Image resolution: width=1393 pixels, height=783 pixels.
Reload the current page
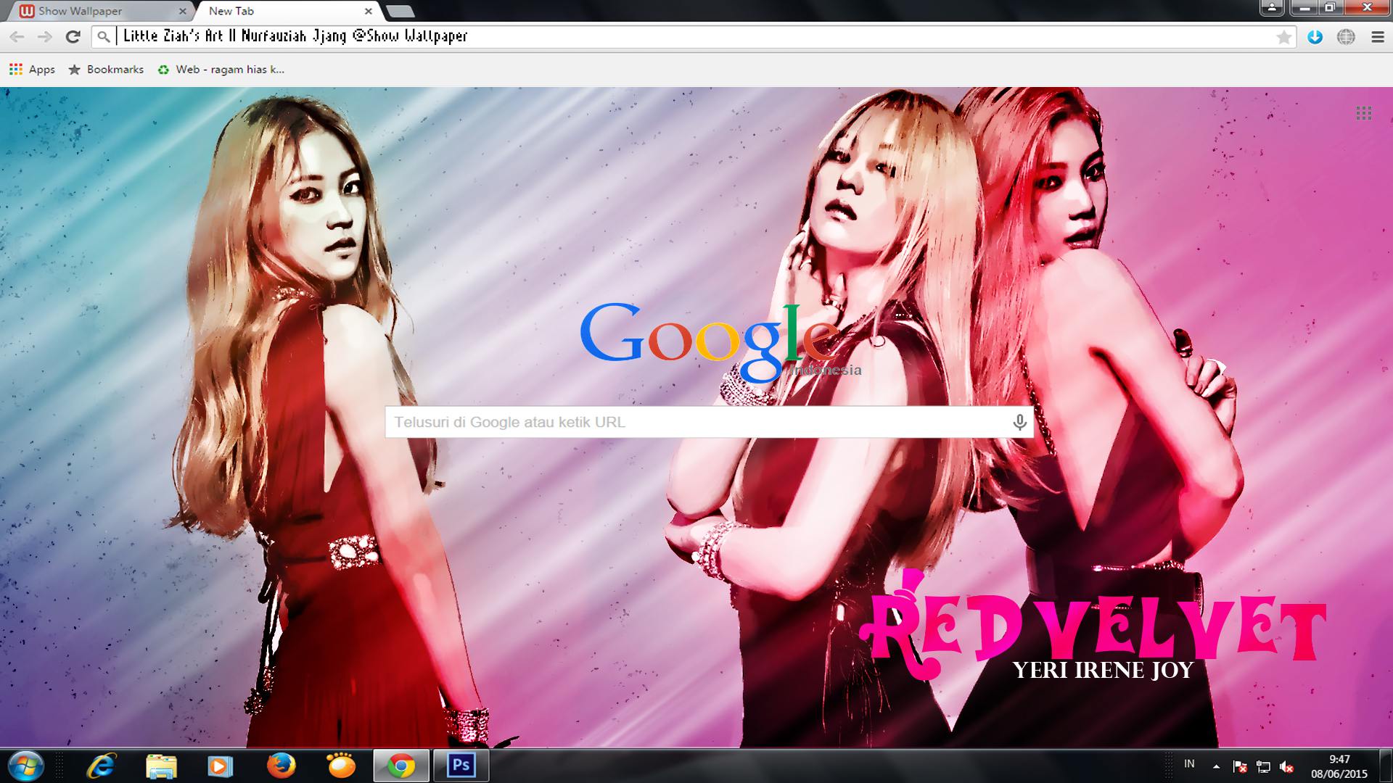click(x=73, y=37)
